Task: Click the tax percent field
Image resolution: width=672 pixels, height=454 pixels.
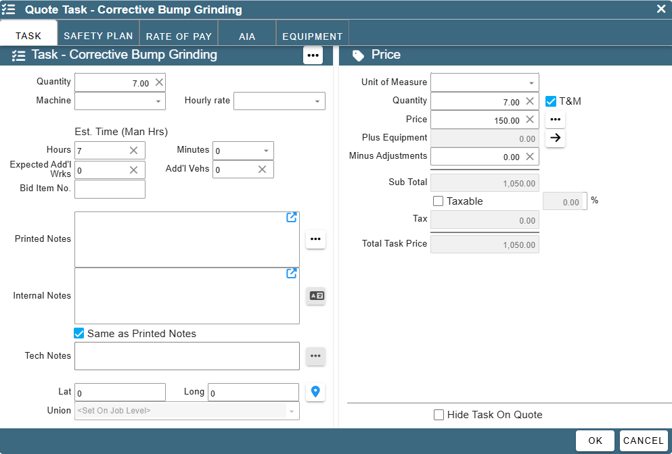Action: pyautogui.click(x=565, y=201)
